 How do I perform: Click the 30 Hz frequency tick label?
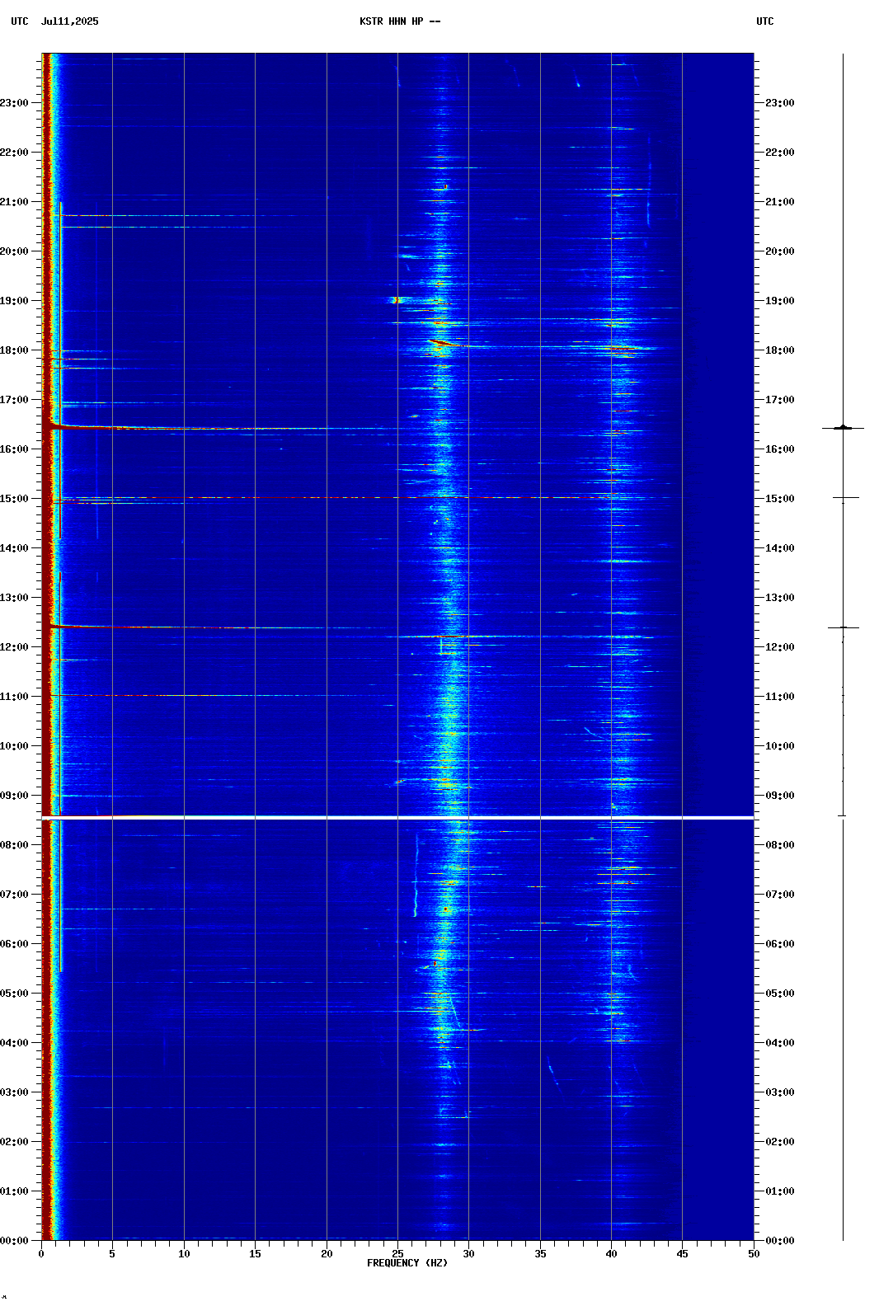468,1254
